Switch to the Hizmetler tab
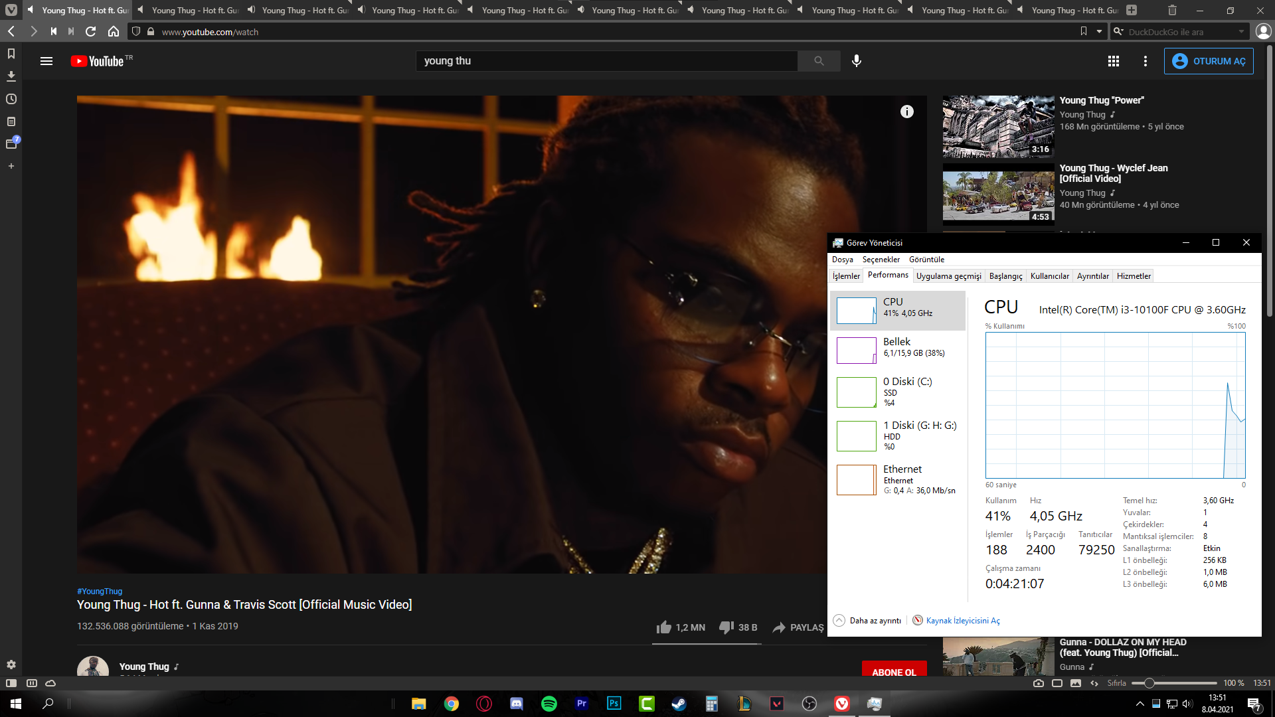 (1134, 276)
